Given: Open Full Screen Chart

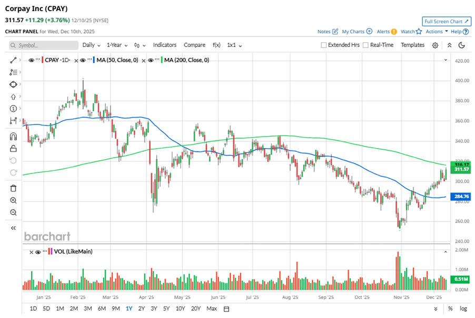Looking at the screenshot, I should pyautogui.click(x=447, y=22).
